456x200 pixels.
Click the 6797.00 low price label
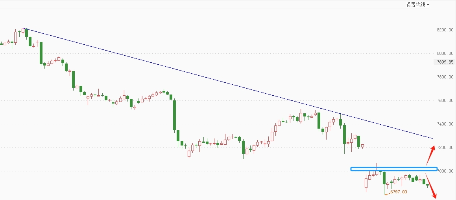[x=399, y=192]
